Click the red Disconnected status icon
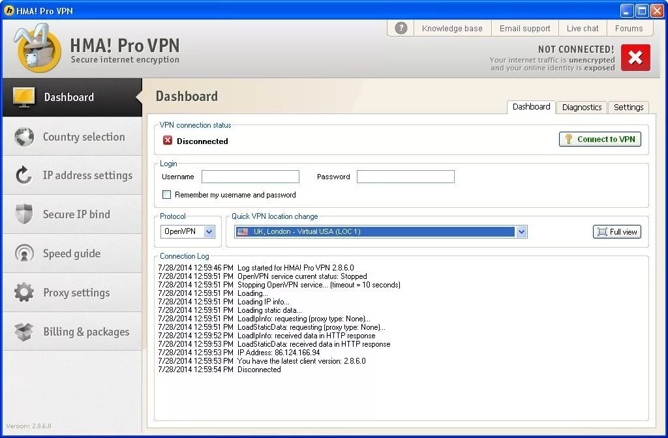 [168, 141]
